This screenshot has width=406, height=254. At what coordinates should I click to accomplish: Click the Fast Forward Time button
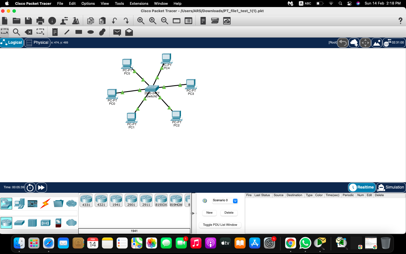pos(41,187)
